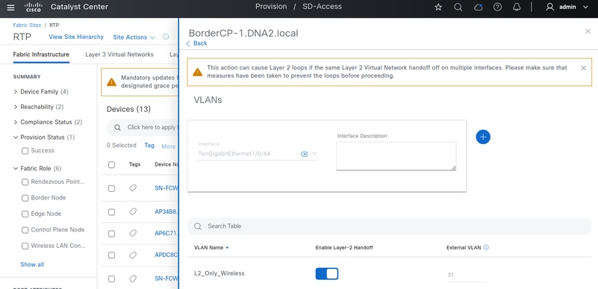Click the External VLAN info icon

click(x=486, y=247)
